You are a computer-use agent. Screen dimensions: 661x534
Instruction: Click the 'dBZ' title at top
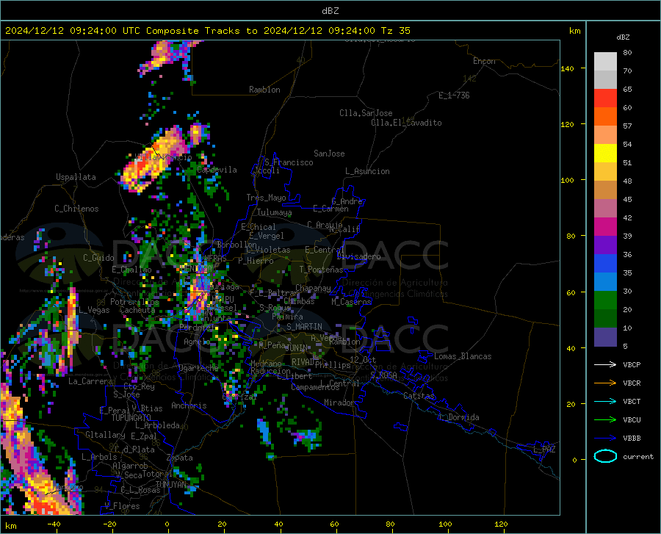tap(330, 11)
